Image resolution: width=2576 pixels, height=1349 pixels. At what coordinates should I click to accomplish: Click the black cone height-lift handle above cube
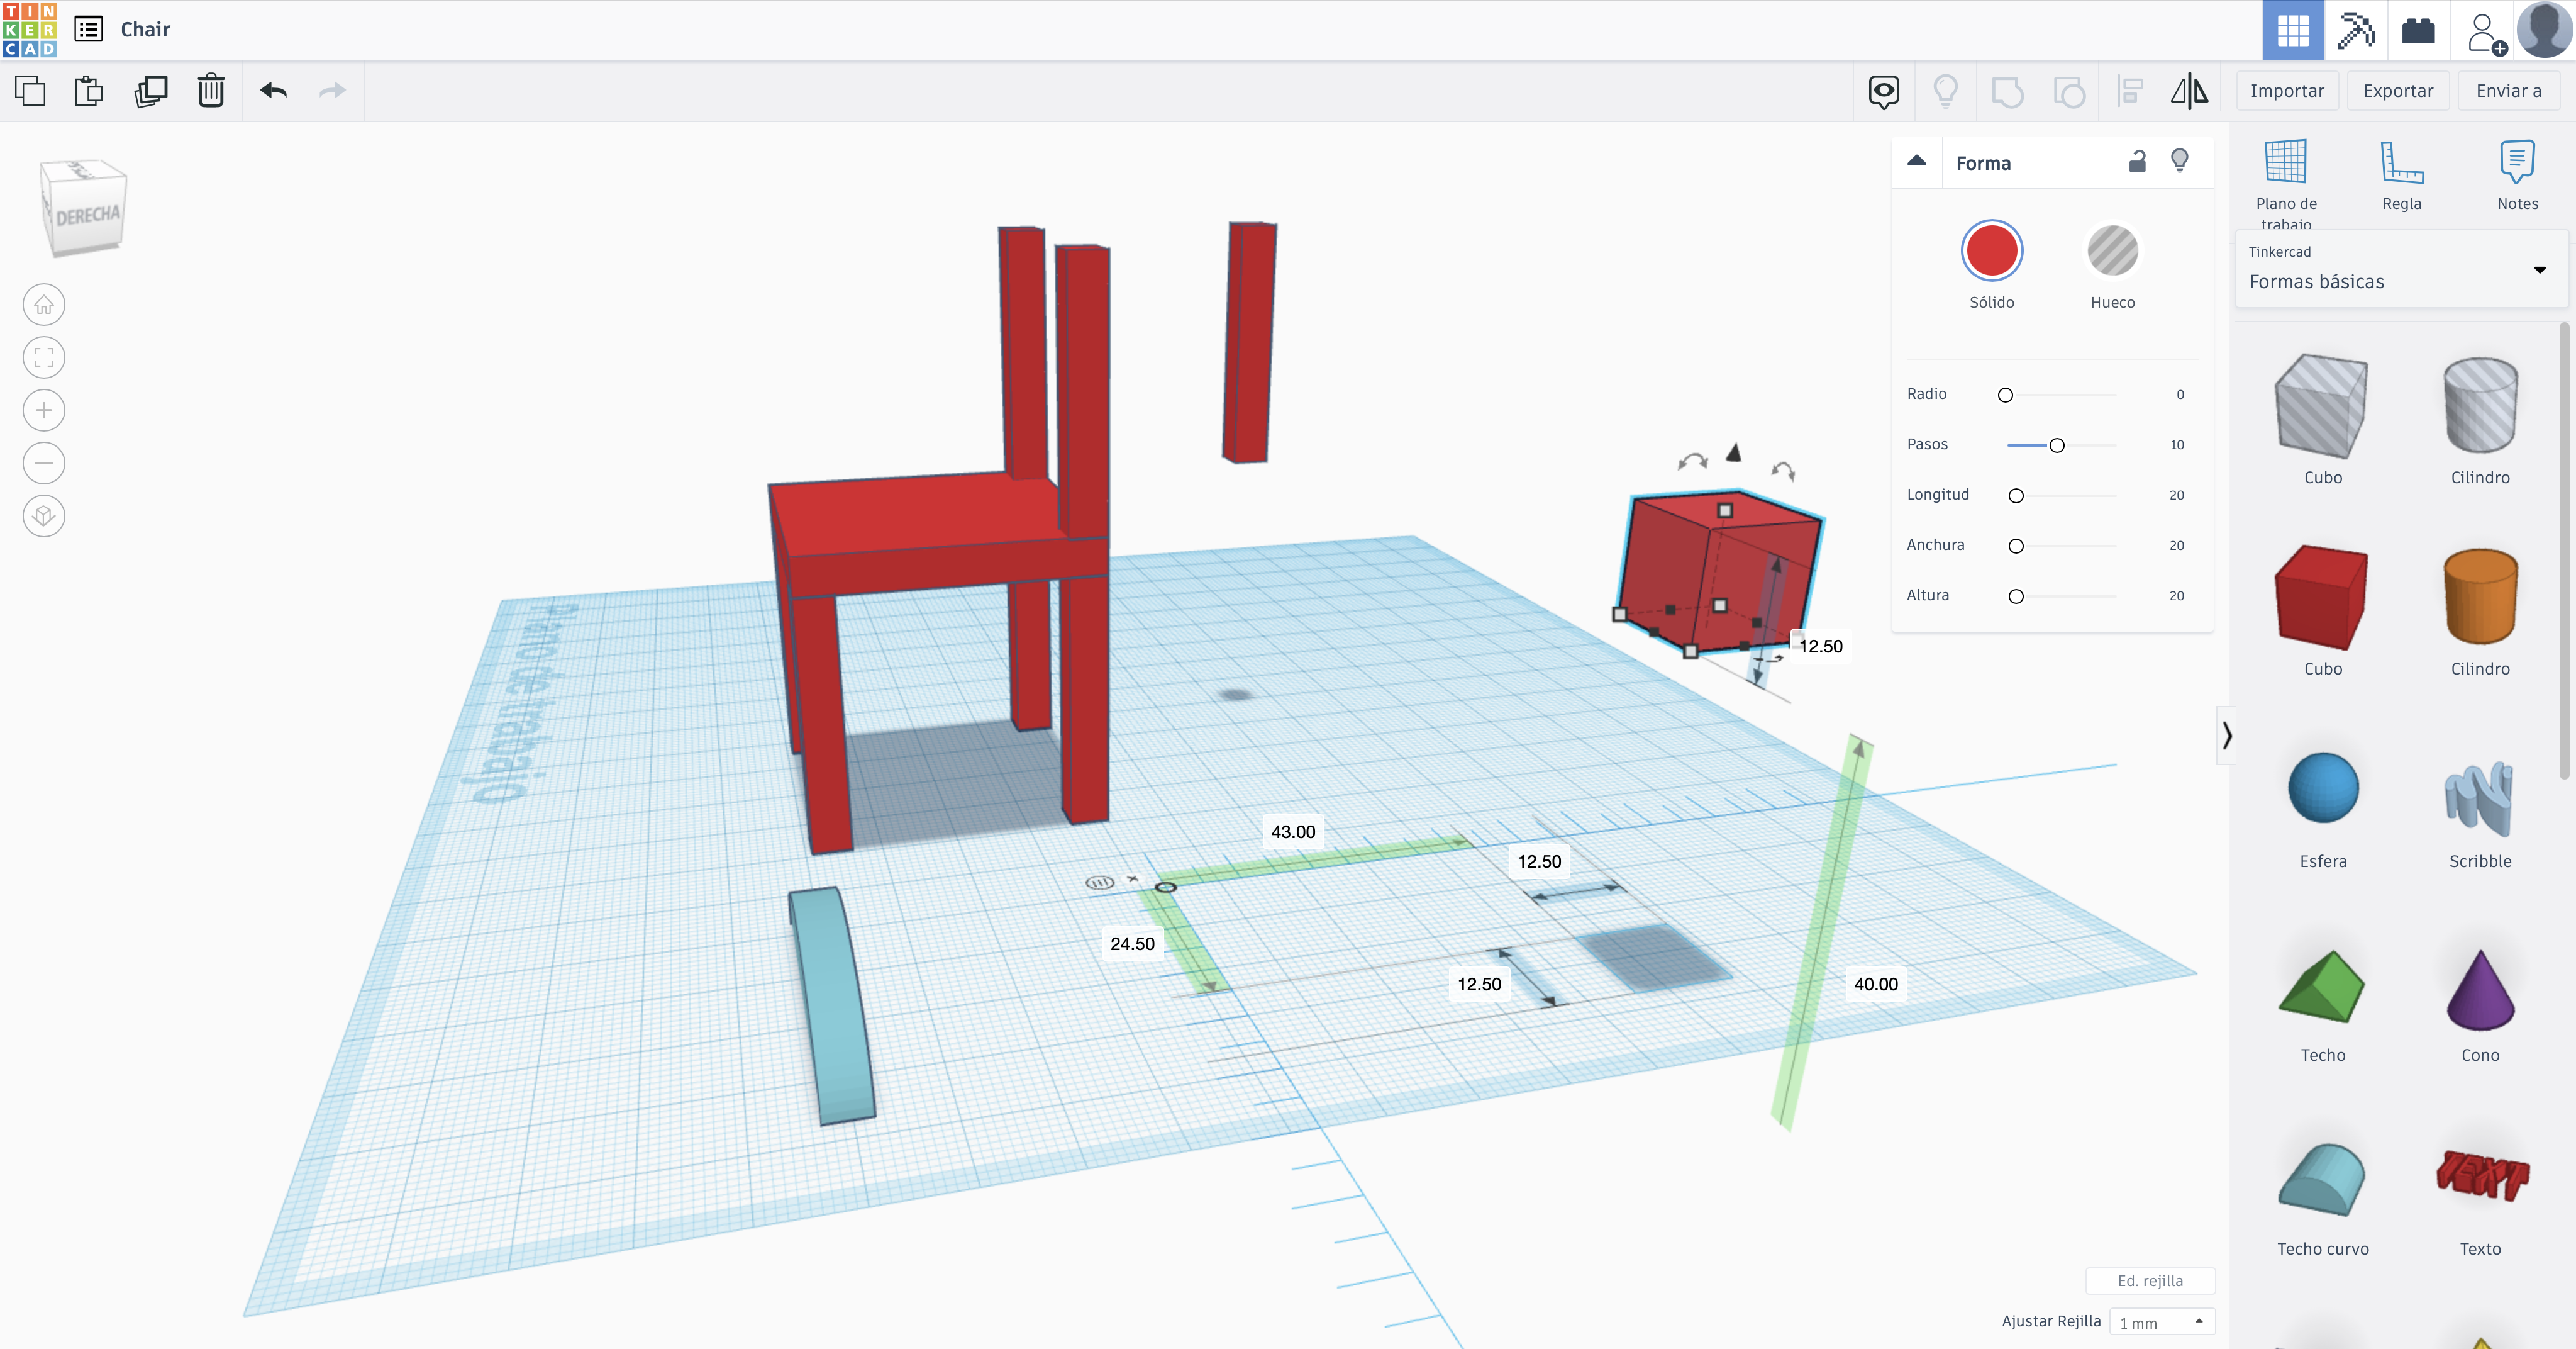1734,453
